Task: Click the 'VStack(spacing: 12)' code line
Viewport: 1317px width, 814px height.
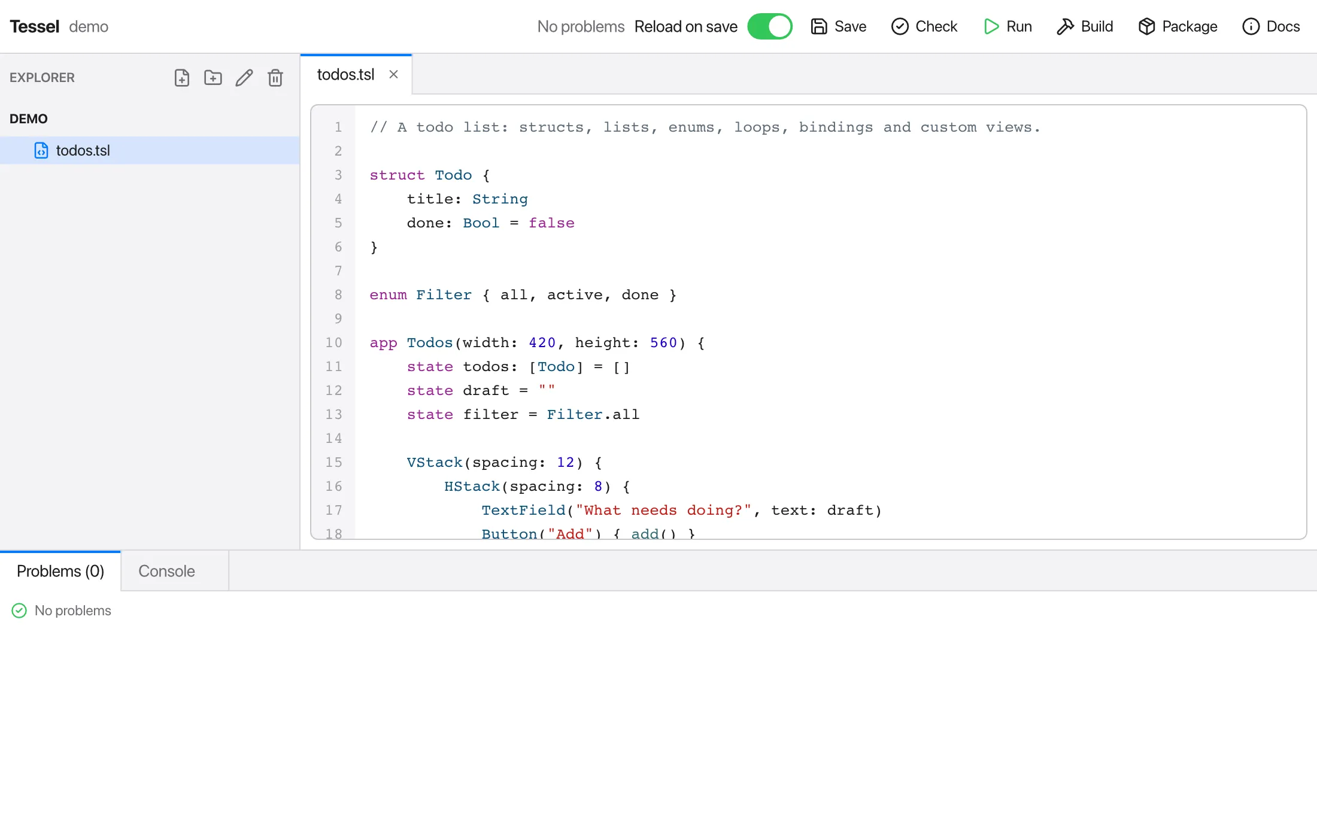Action: click(x=505, y=462)
